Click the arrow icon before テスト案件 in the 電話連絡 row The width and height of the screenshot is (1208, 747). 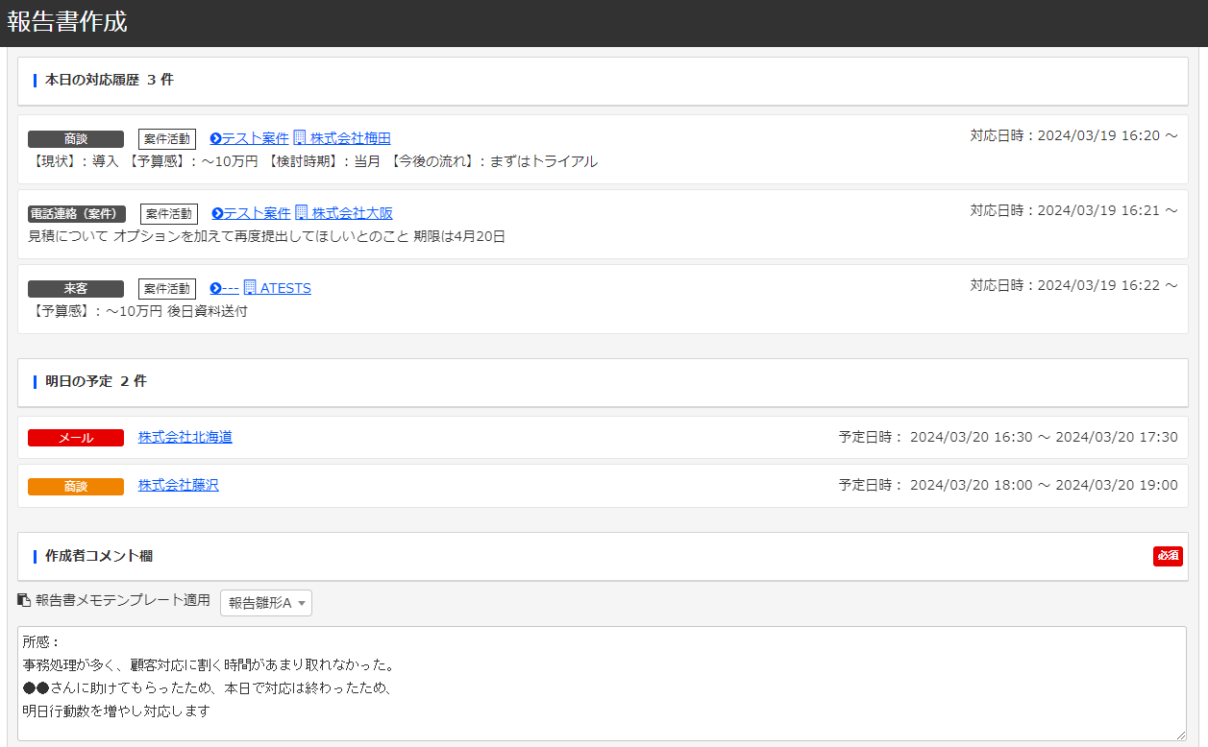(x=213, y=213)
